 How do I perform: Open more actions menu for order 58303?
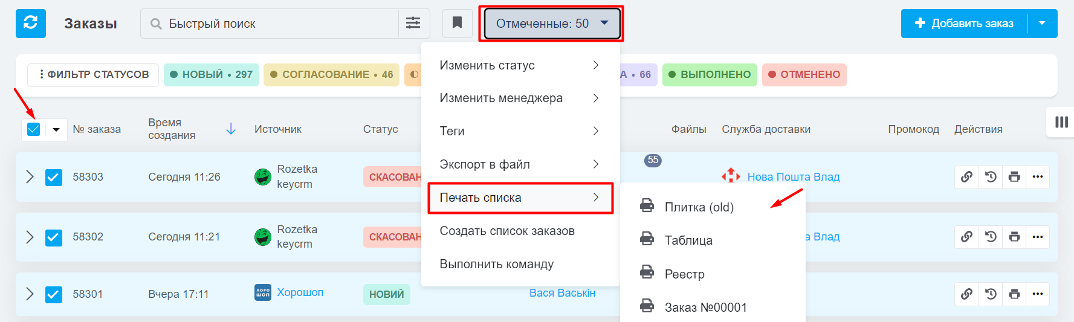(1038, 177)
